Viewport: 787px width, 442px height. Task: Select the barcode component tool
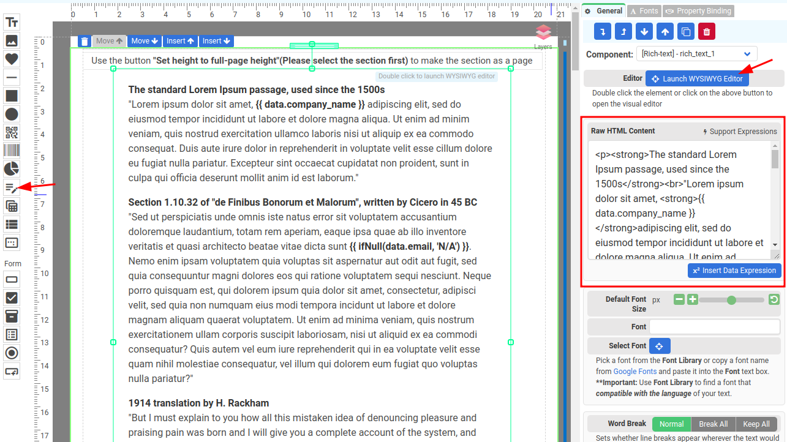pyautogui.click(x=12, y=151)
